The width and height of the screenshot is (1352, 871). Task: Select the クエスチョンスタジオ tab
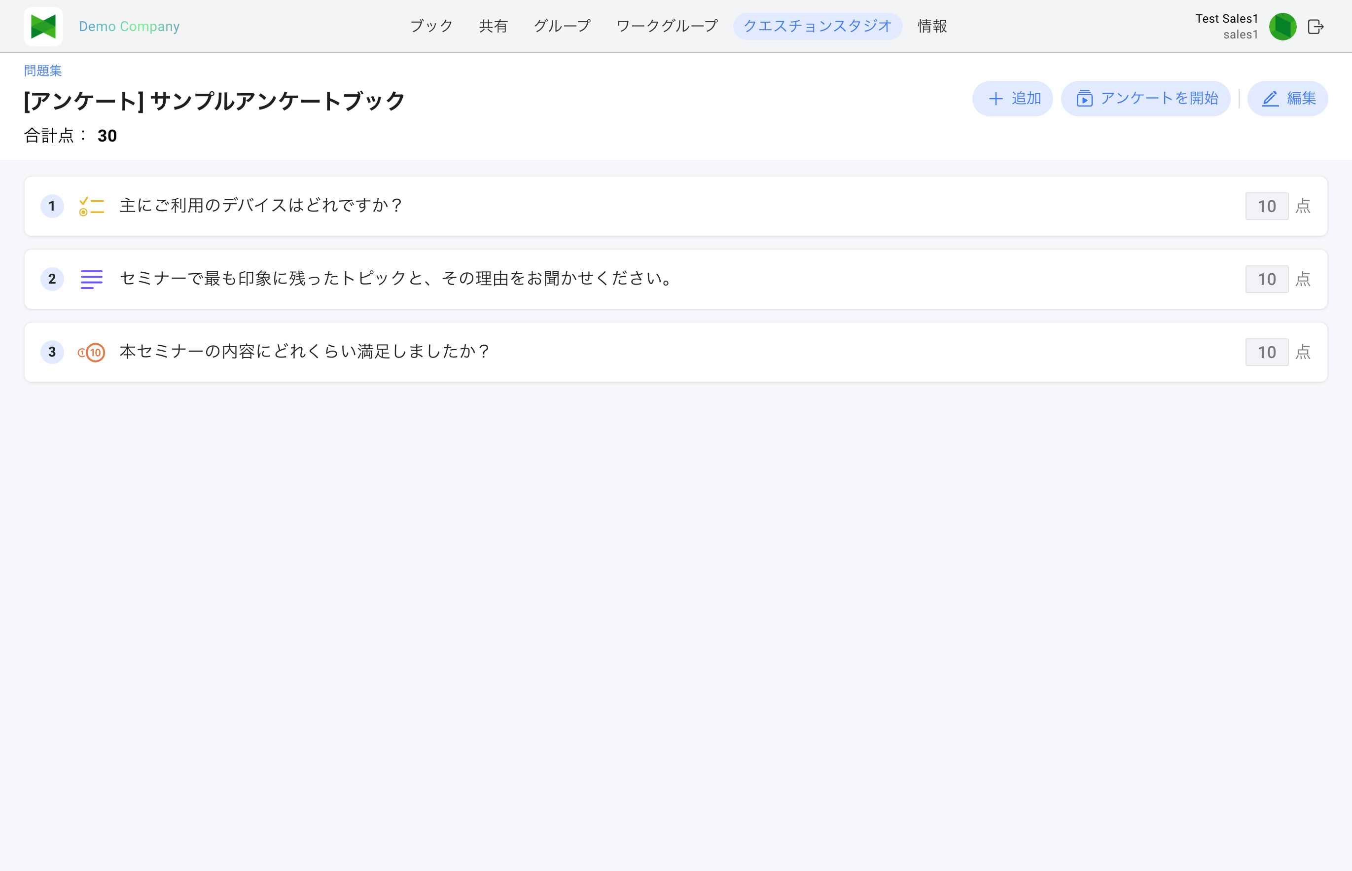(818, 26)
